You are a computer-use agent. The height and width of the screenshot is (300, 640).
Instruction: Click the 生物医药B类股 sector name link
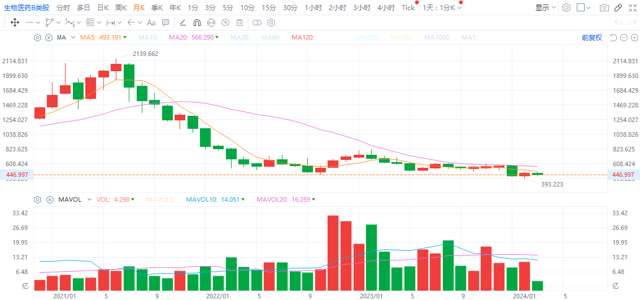pyautogui.click(x=27, y=8)
